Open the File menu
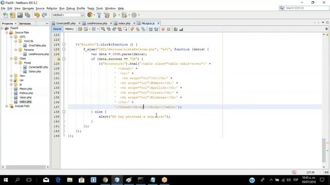Screen dimensions: 330x185 click(x=3, y=8)
